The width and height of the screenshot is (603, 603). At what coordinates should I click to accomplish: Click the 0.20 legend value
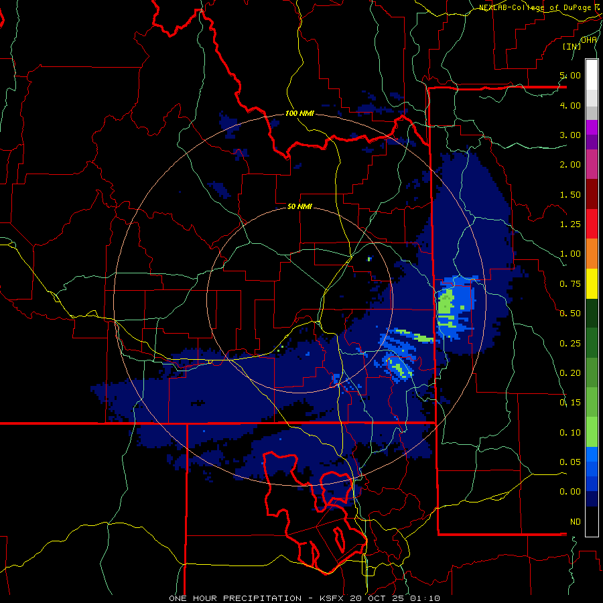tap(570, 373)
